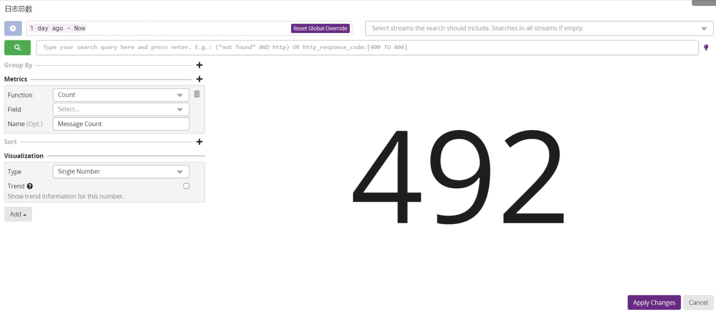
Task: Enable the Trend checkbox
Action: pos(186,186)
